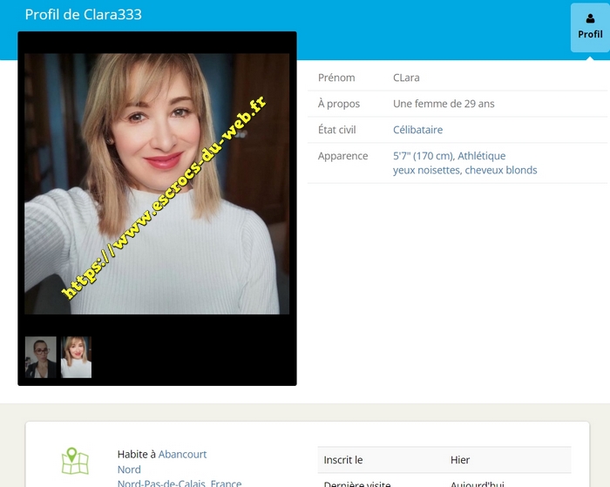Select the first thumbnail with glasses
Image resolution: width=610 pixels, height=487 pixels.
(40, 357)
